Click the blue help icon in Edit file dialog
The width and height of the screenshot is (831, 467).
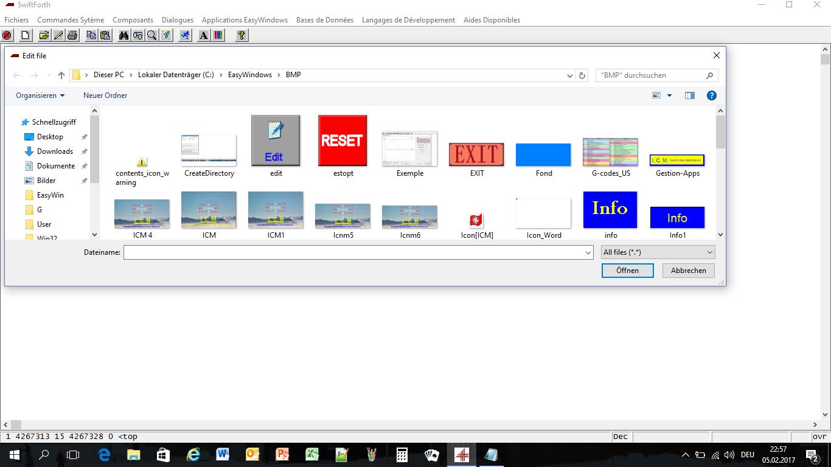(x=711, y=95)
